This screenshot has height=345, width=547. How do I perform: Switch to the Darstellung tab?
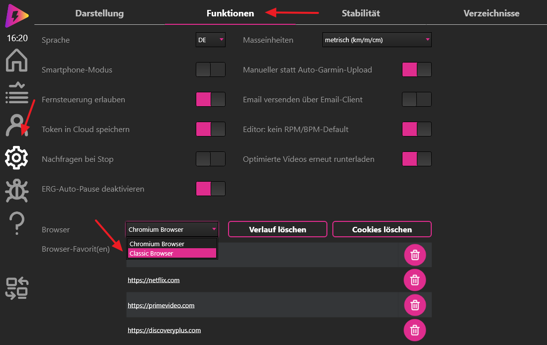(x=99, y=13)
